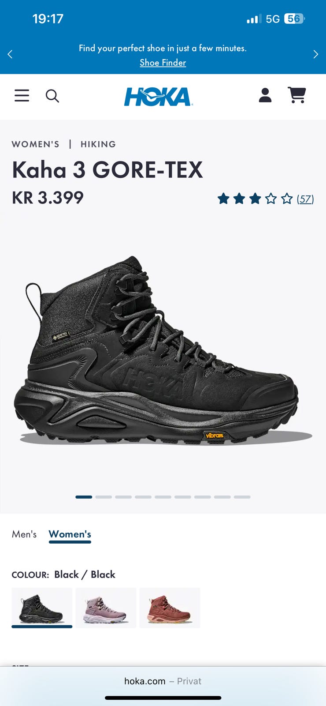The image size is (326, 706).
Task: Go to HOKA logo homepage
Action: coord(159,97)
